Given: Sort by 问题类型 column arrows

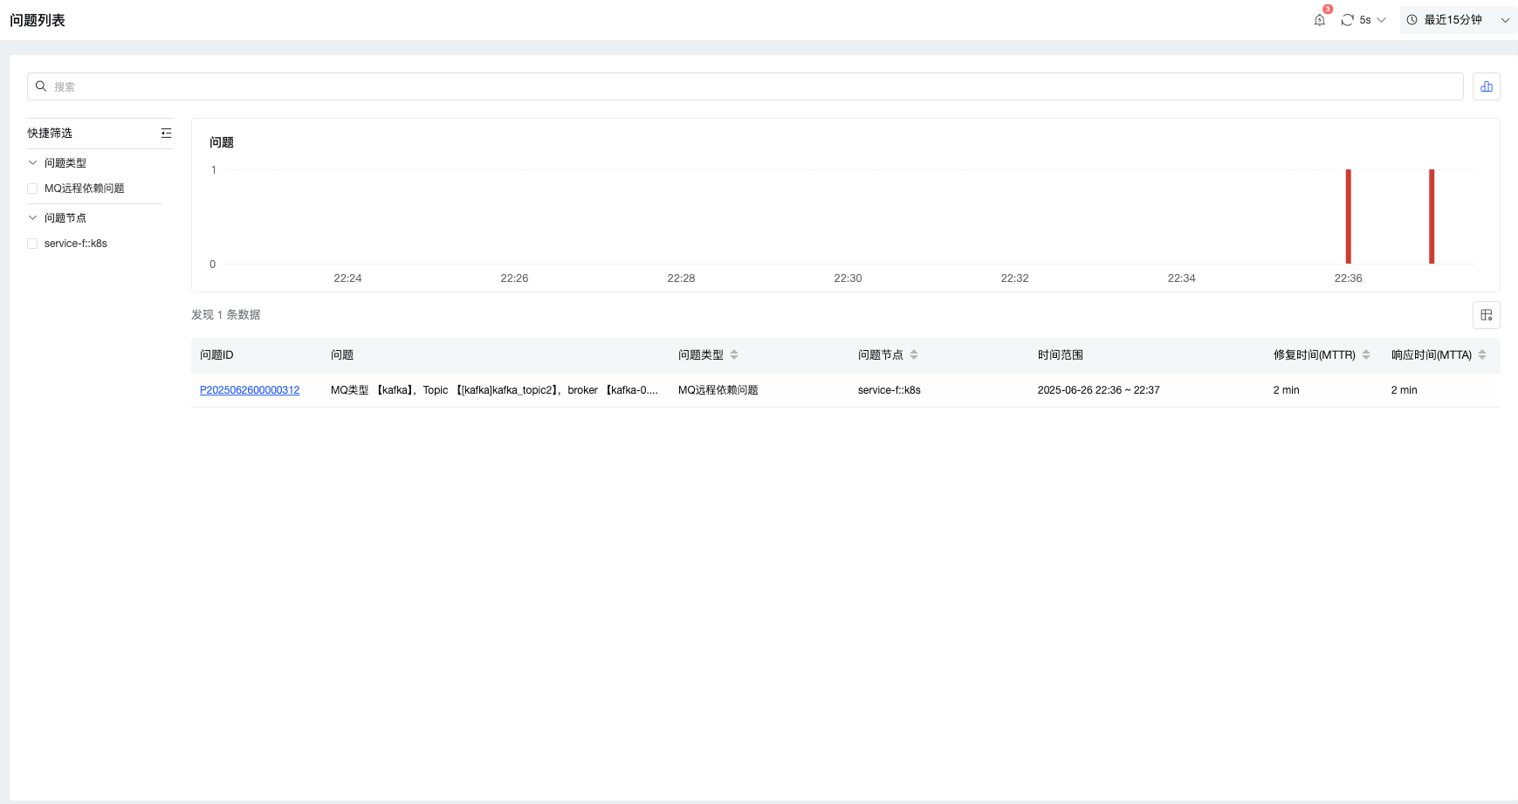Looking at the screenshot, I should click(x=734, y=354).
